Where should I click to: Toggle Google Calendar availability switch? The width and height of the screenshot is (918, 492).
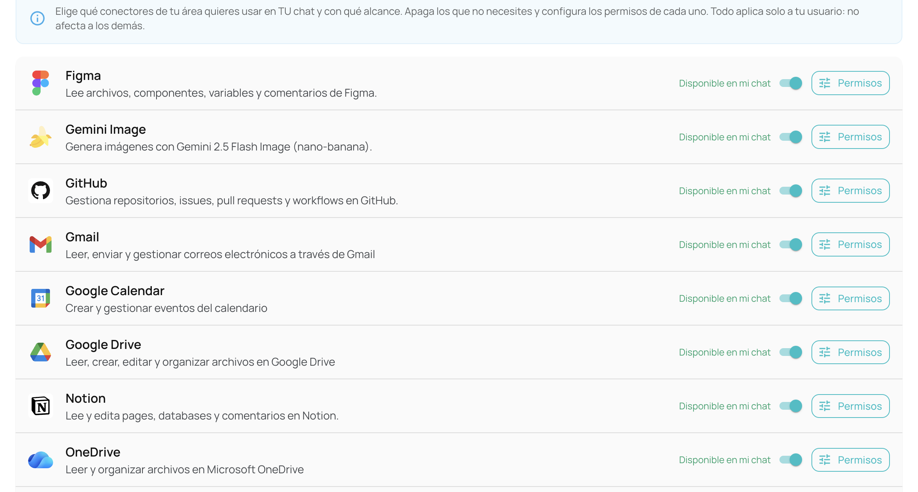pyautogui.click(x=791, y=298)
